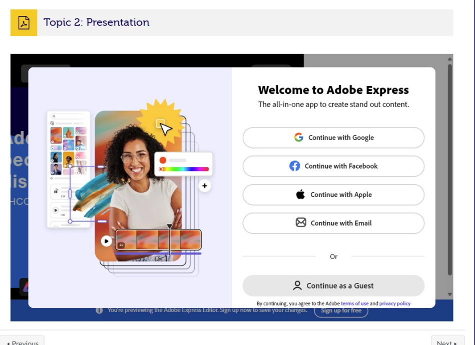Click the 'Welcome to Adobe Express' title

coord(333,90)
